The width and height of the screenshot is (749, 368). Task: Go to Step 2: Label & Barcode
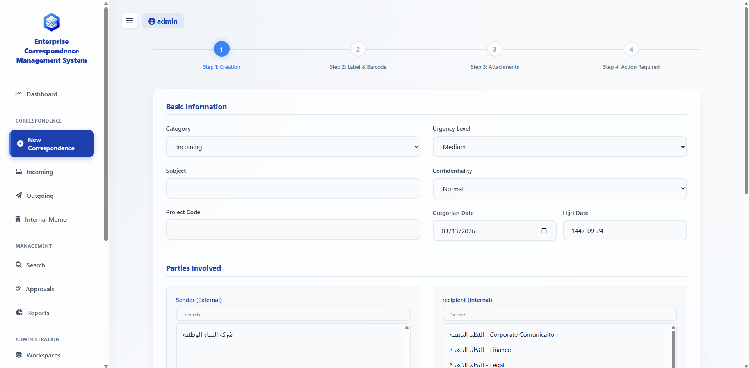tap(358, 50)
